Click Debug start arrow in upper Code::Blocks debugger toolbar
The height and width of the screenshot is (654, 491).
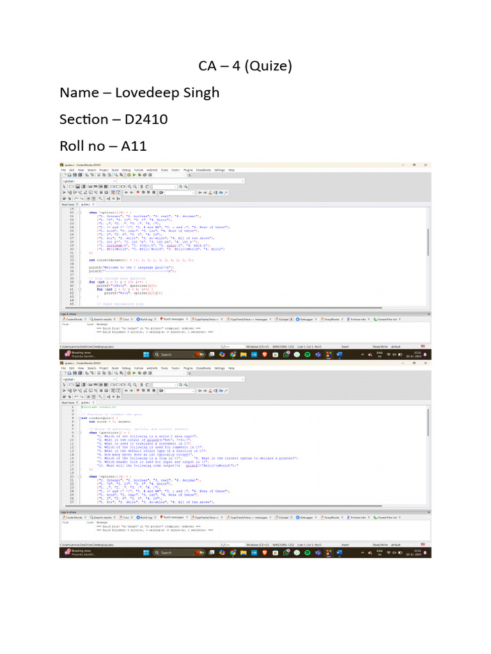point(64,192)
